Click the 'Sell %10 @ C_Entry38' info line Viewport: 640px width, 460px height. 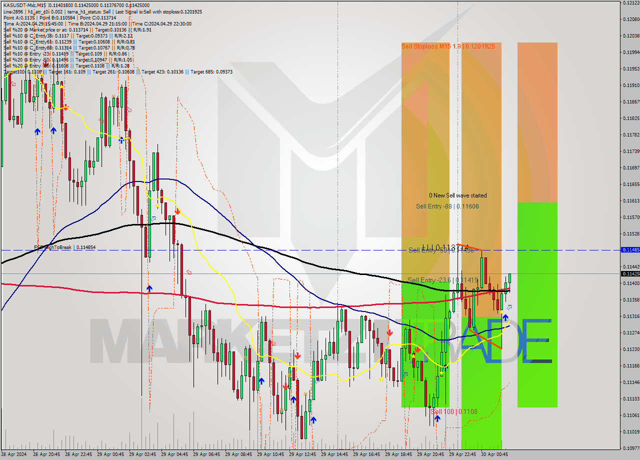pos(68,35)
